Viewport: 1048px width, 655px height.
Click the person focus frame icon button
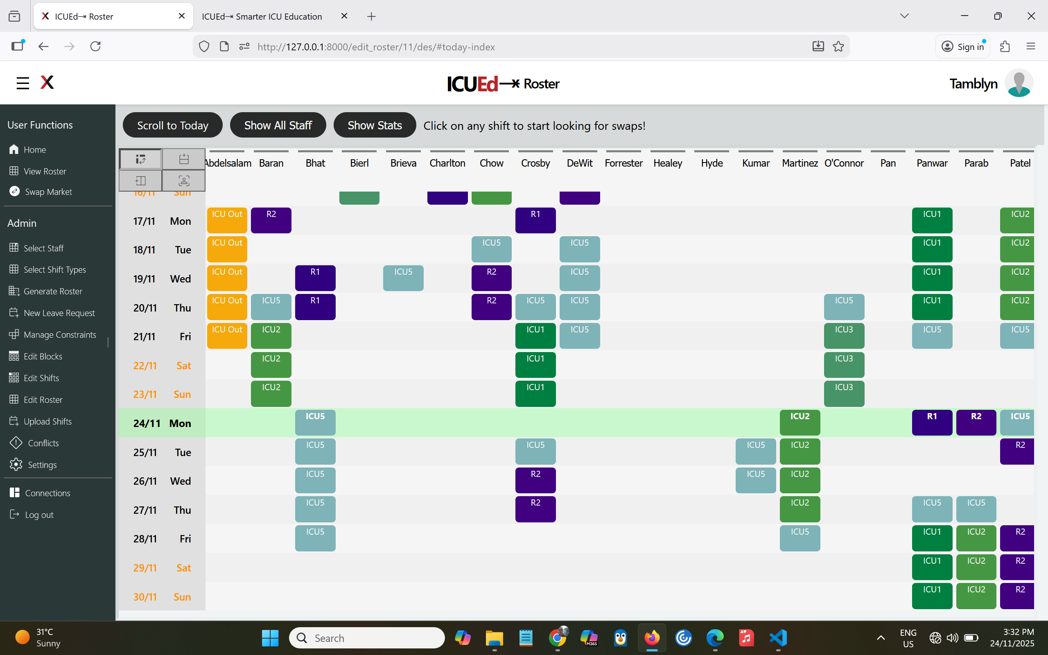(184, 181)
